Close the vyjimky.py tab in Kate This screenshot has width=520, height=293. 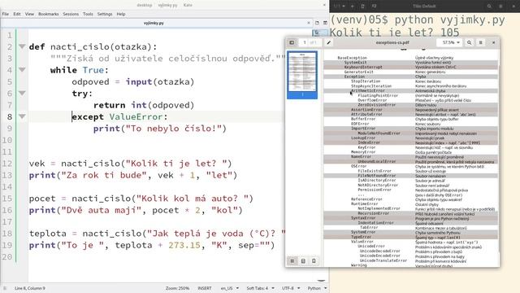click(x=309, y=23)
